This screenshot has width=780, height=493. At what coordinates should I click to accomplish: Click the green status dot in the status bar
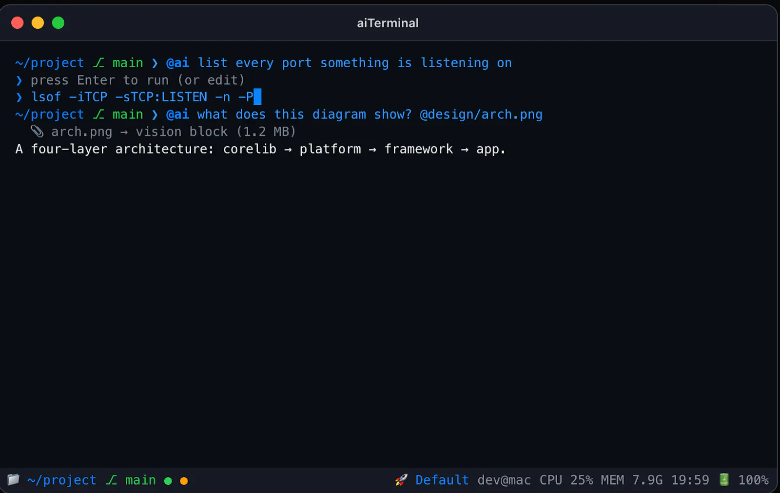point(168,481)
